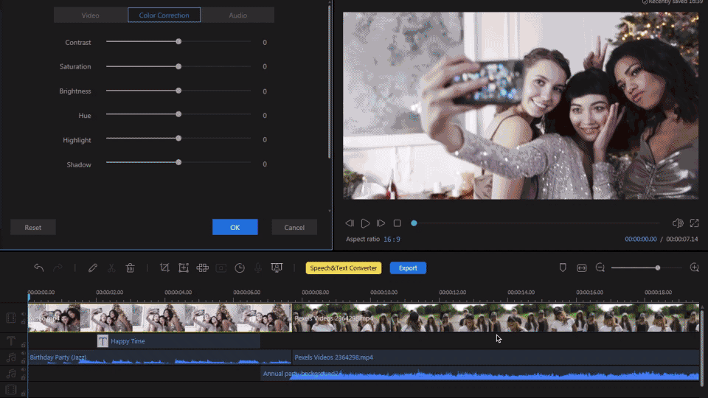Screen dimensions: 708x398
Task: Zoom out the timeline
Action: 600,268
